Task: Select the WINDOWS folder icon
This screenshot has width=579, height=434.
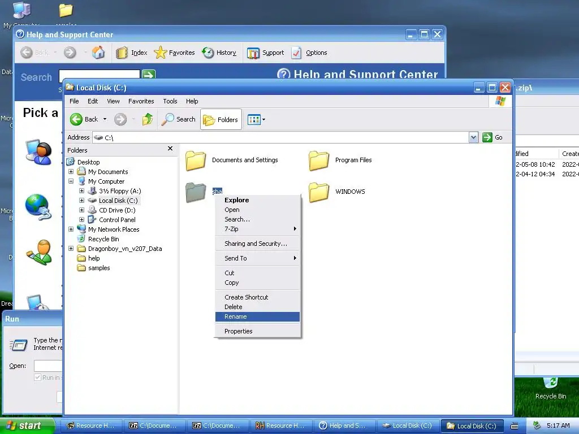Action: click(319, 192)
